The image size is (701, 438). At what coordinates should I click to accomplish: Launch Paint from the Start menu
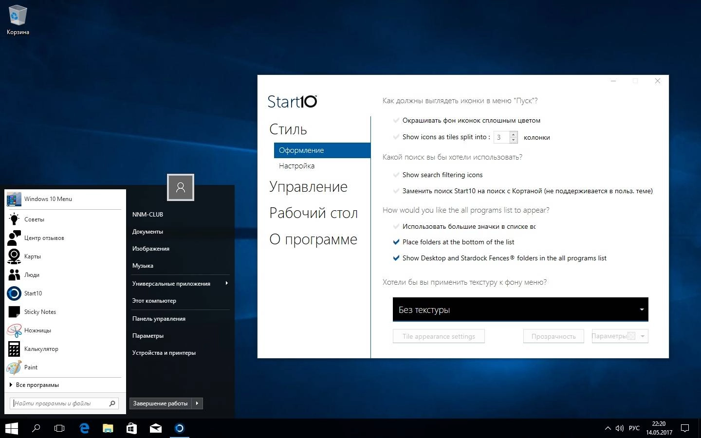click(x=65, y=367)
